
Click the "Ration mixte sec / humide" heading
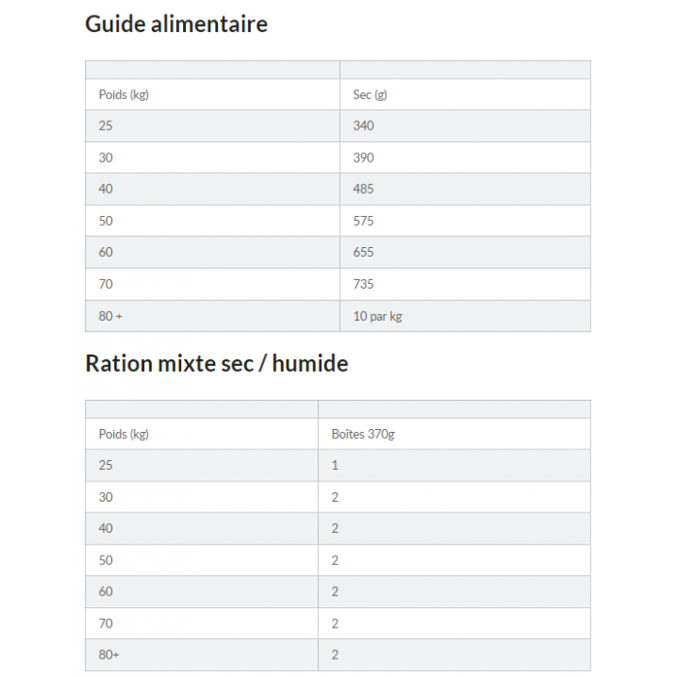click(216, 363)
